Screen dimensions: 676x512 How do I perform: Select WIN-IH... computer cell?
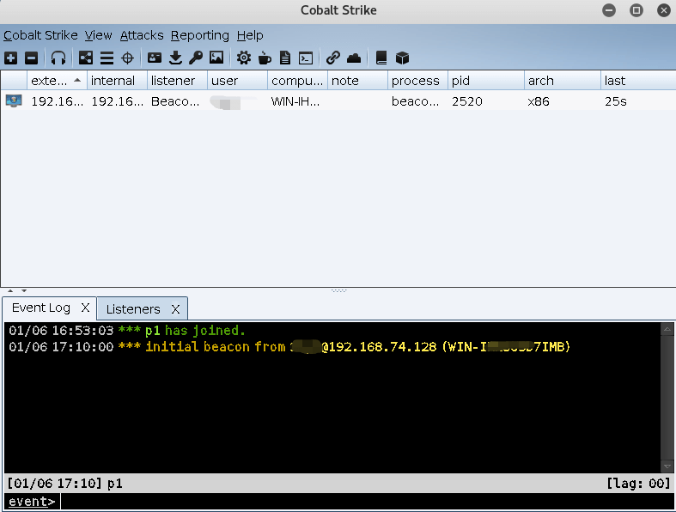[x=295, y=101]
